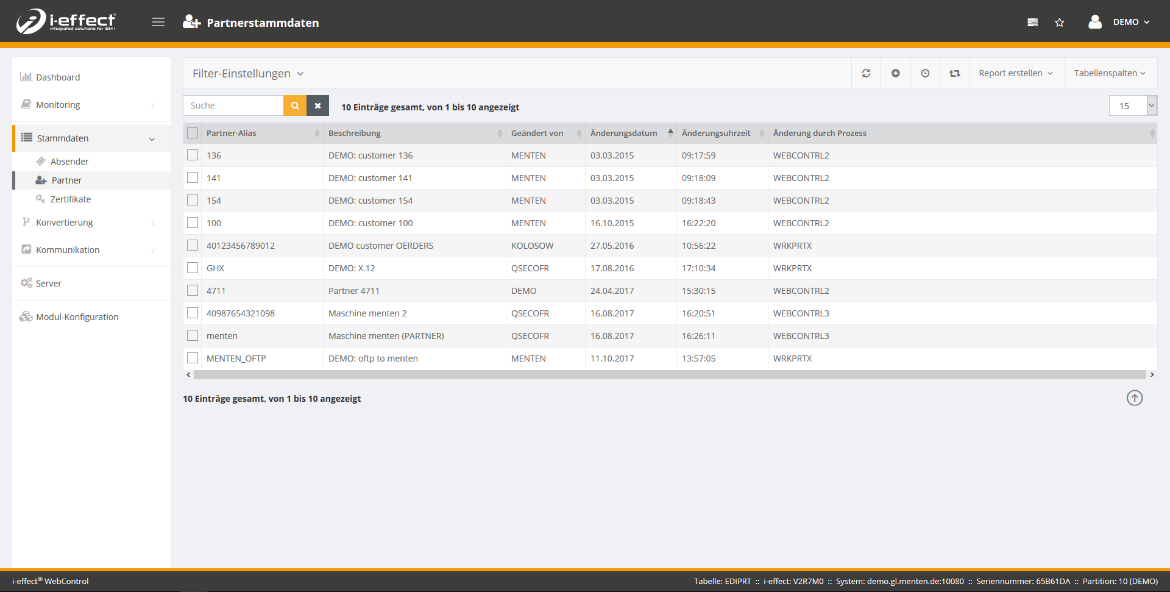Click the horizontal scrollbar below the table
1170x592 pixels.
pyautogui.click(x=669, y=375)
